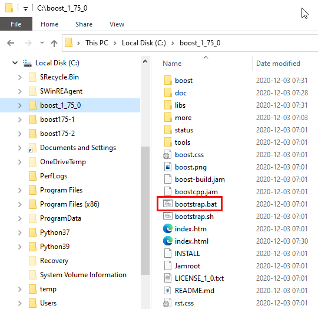
Task: Select boost175-2 in the navigation tree
Action: coord(57,134)
